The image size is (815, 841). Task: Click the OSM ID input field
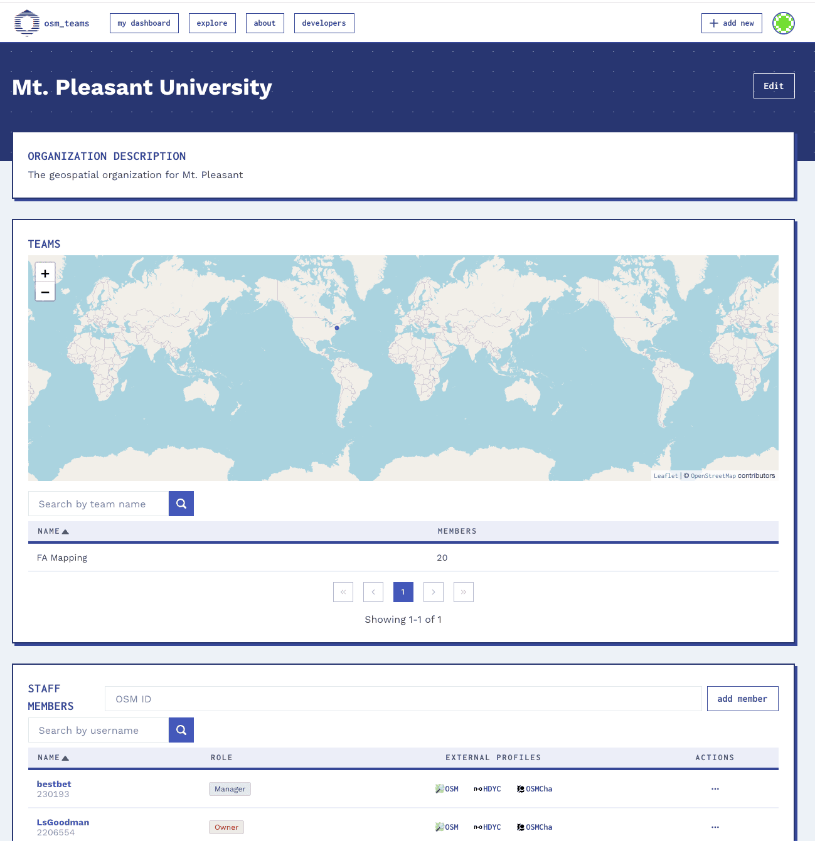point(403,698)
